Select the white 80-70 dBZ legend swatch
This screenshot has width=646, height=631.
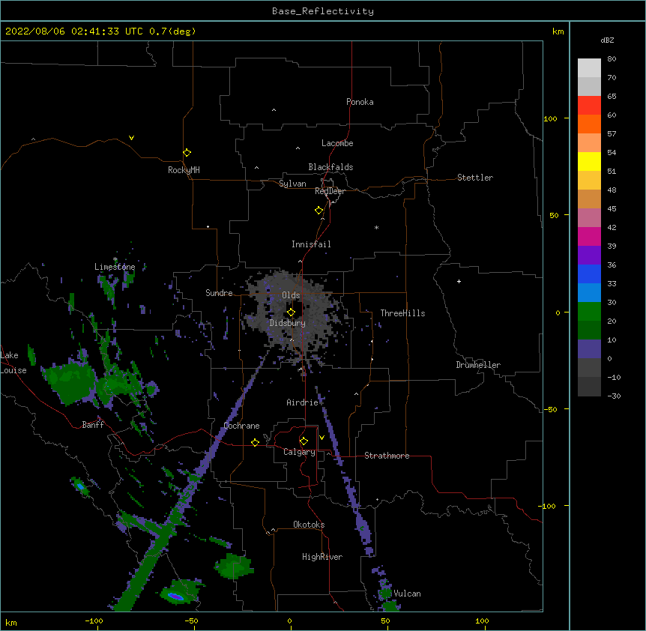(589, 68)
